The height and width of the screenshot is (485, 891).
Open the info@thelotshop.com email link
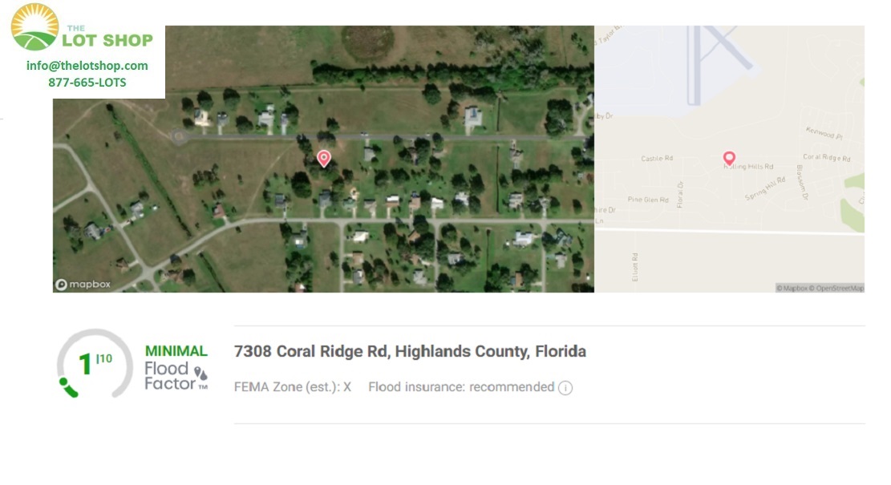[x=87, y=65]
